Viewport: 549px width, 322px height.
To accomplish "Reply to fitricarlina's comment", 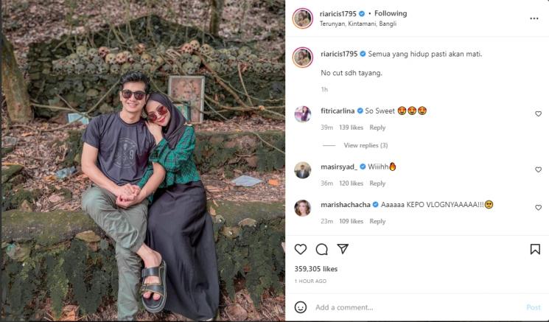I will point(377,127).
